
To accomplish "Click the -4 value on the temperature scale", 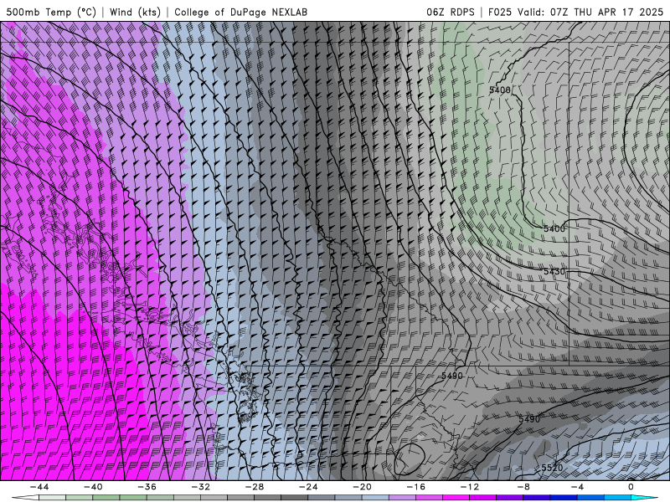I will 578,487.
